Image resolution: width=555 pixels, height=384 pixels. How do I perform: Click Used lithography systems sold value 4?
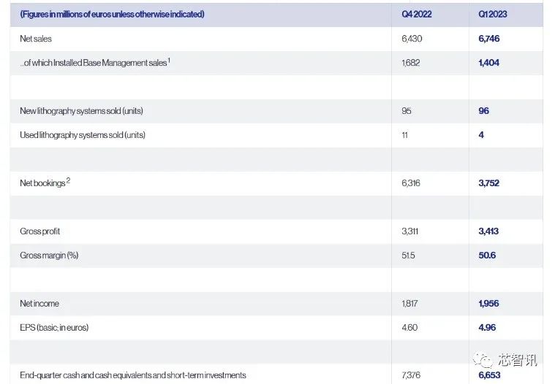coord(481,134)
